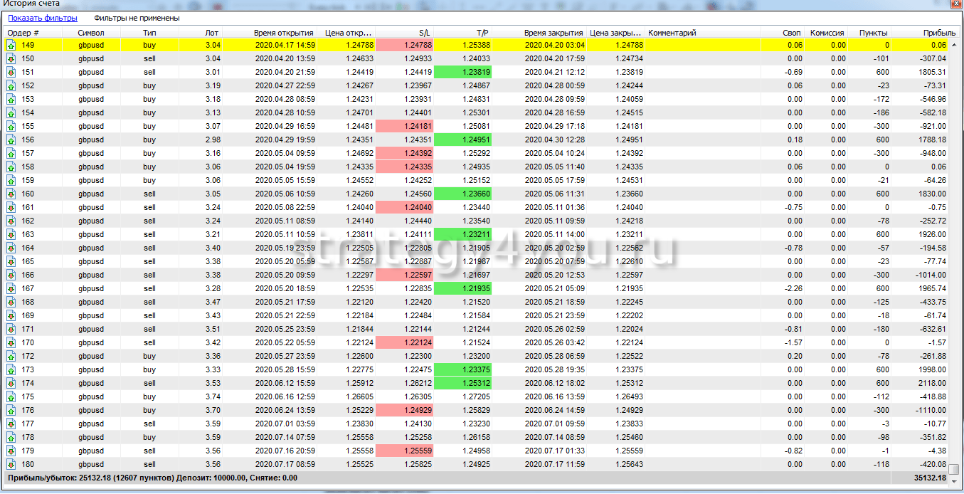The height and width of the screenshot is (494, 964).
Task: Click the buy icon for order 149
Action: 11,45
